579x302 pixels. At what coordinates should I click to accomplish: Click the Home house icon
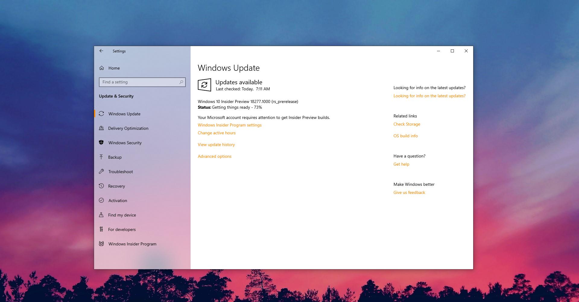coord(102,68)
